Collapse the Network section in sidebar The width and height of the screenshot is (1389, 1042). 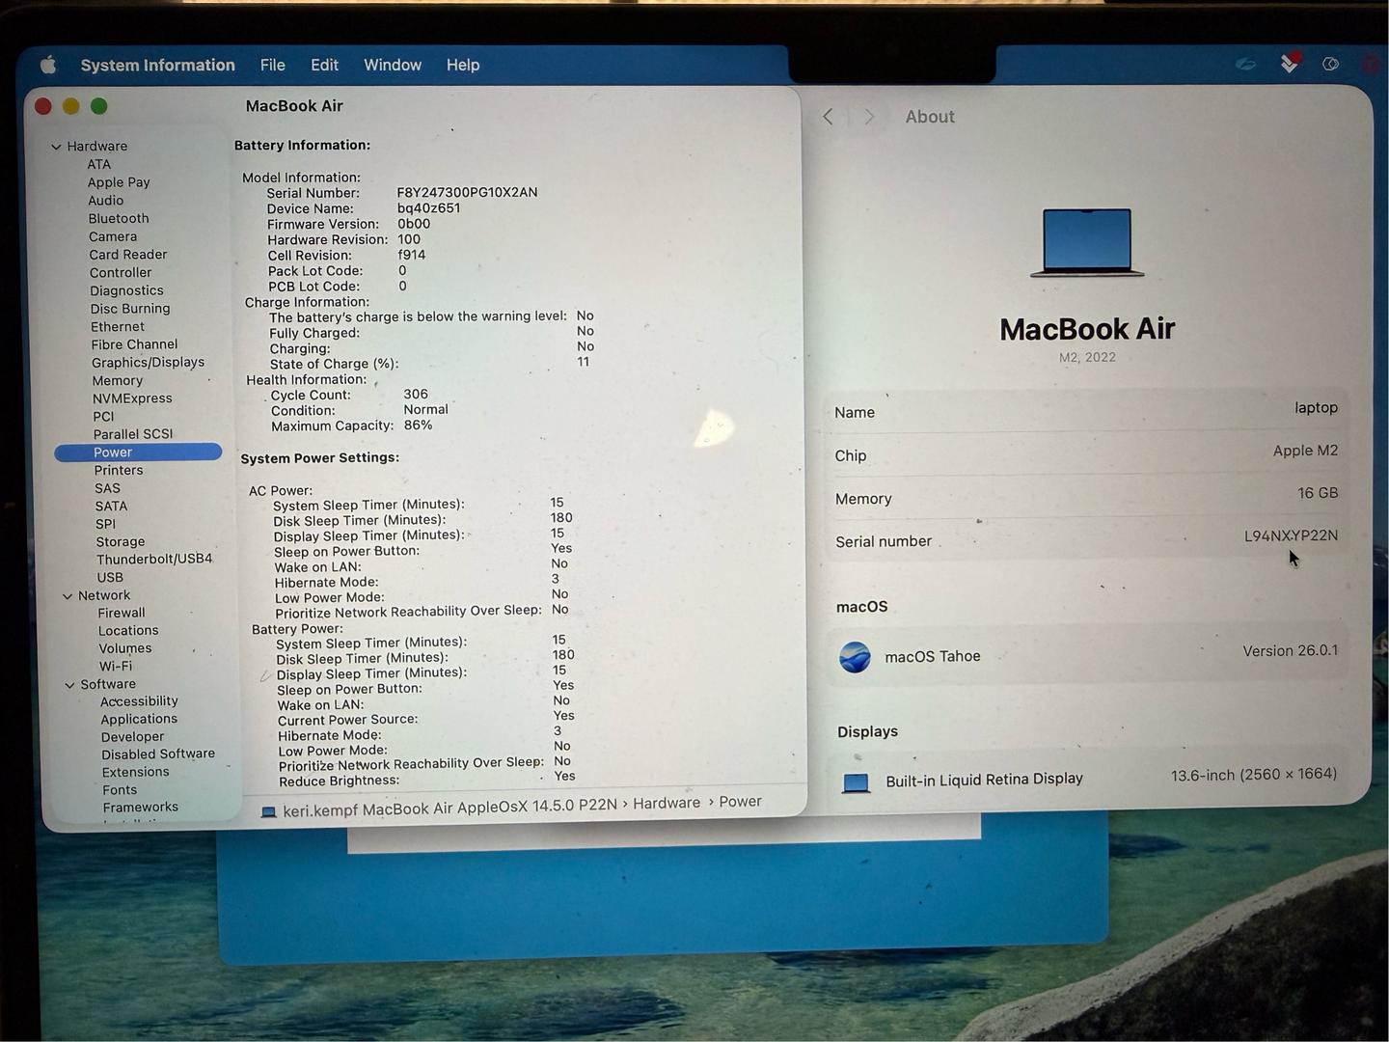[x=68, y=596]
